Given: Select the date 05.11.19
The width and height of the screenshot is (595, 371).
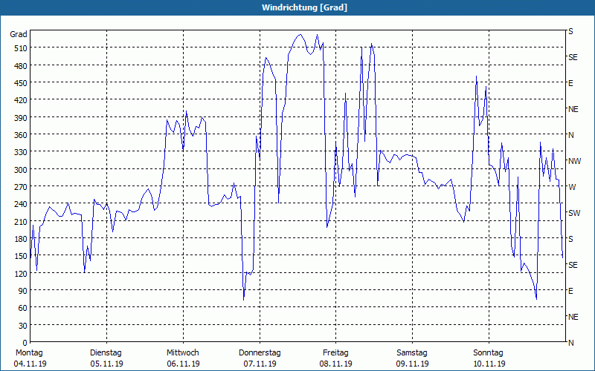Looking at the screenshot, I should [106, 364].
